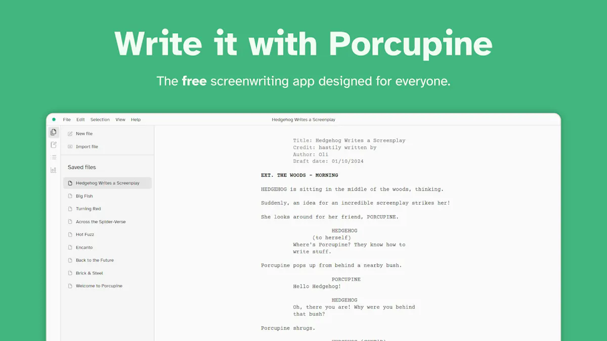Click the Saved files heading
This screenshot has width=607, height=341.
(x=81, y=167)
